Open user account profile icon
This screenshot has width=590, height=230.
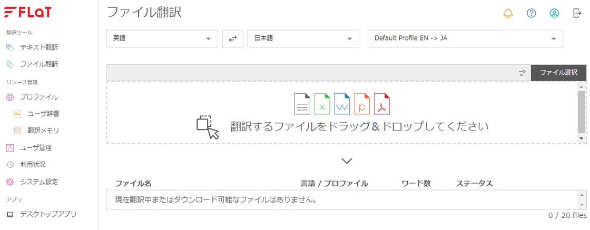coord(554,14)
